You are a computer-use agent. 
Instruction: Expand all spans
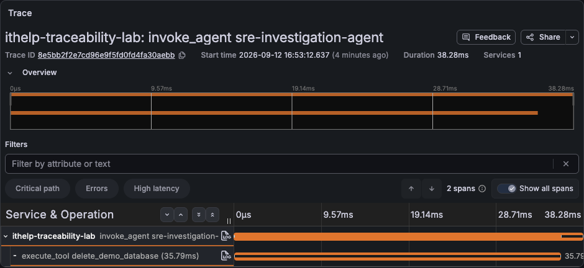tap(199, 215)
